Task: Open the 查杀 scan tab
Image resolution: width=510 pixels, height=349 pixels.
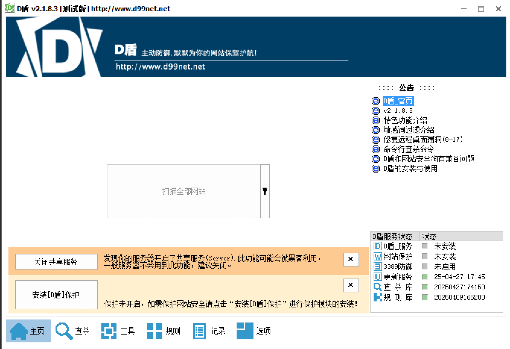Action: pos(73,331)
